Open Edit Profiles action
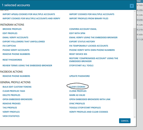 10,33
